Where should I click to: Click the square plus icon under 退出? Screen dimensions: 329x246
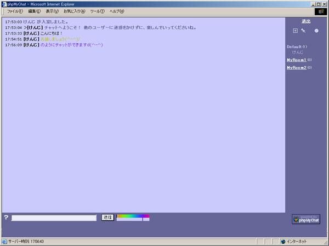click(295, 31)
